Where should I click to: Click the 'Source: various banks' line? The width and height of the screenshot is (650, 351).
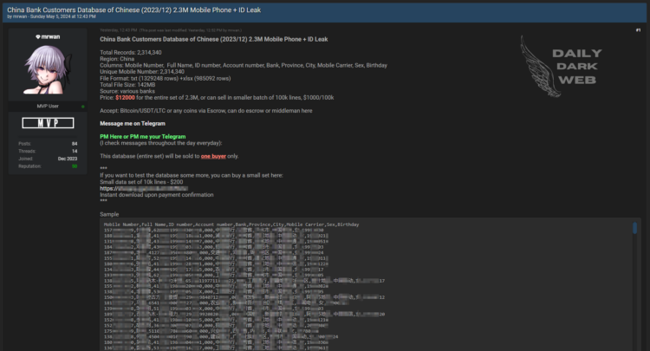pos(127,91)
